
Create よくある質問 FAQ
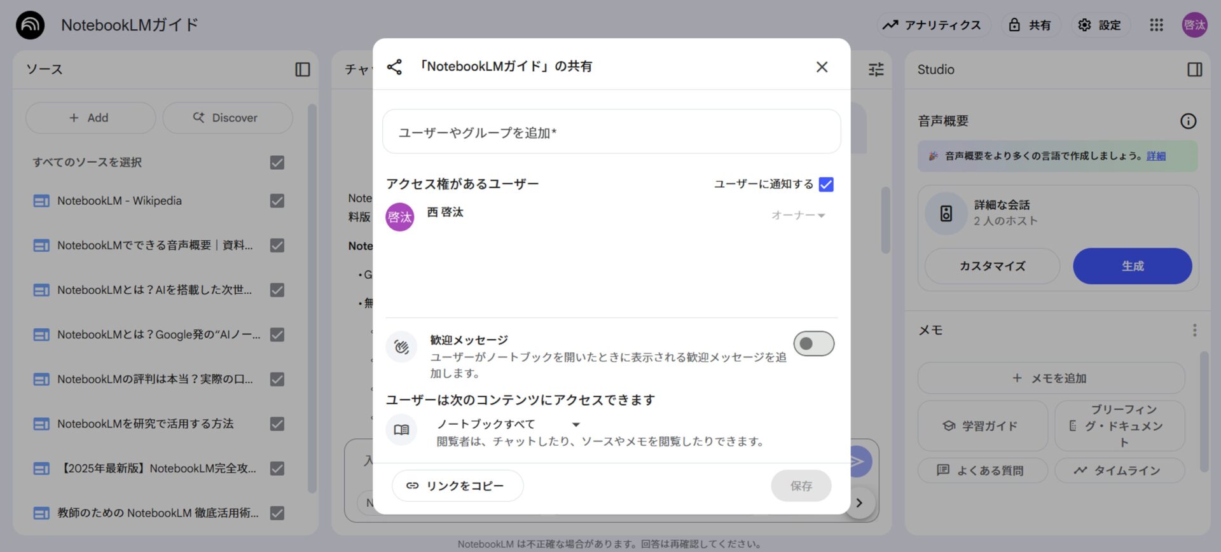click(982, 471)
